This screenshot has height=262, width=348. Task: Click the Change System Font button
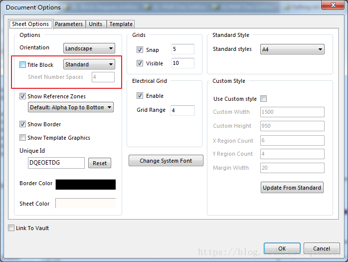166,161
